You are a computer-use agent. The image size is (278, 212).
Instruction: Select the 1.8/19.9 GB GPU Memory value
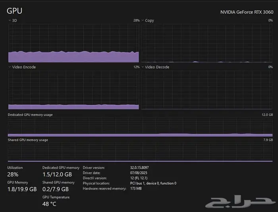22,189
